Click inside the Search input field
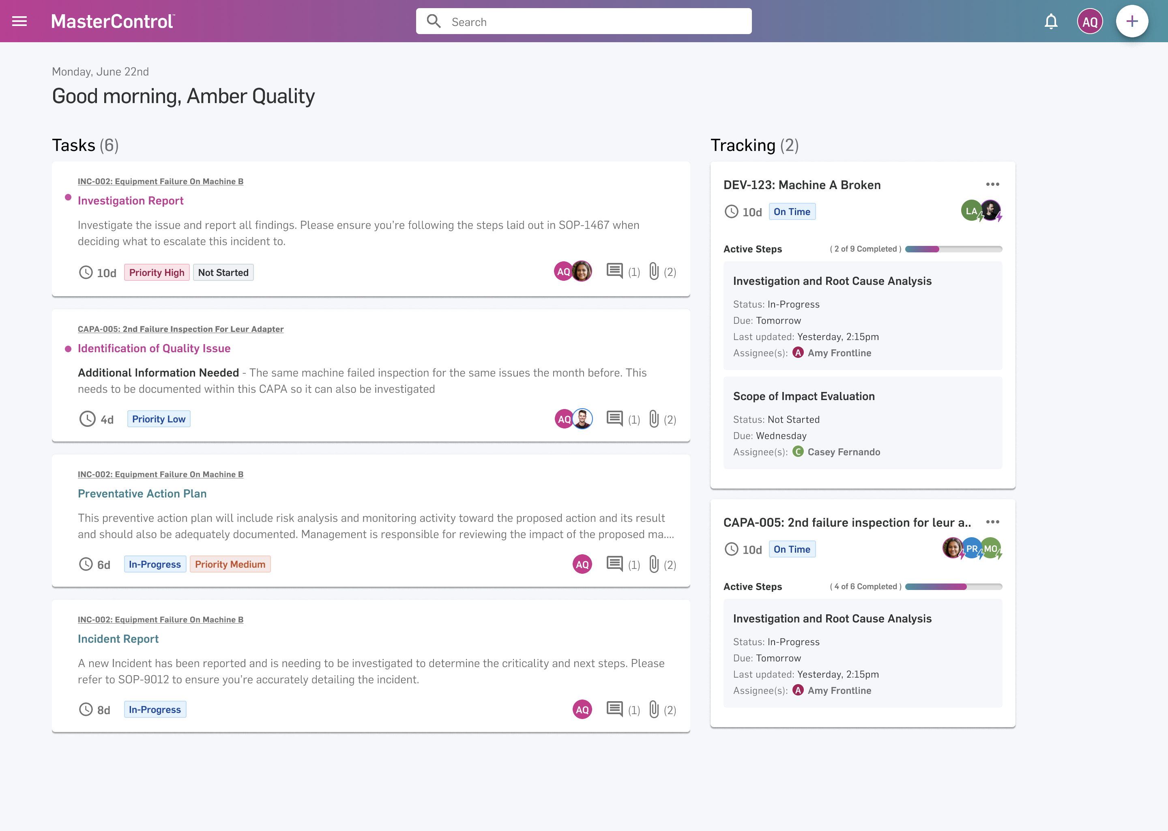Viewport: 1168px width, 831px height. (x=583, y=21)
